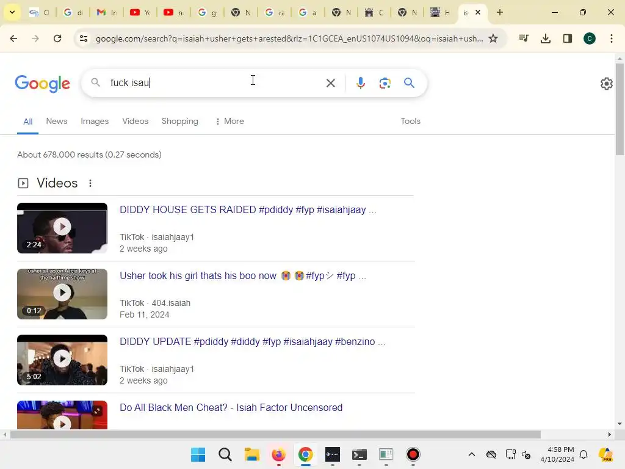The image size is (625, 469).
Task: Open Google quick settings gear
Action: pos(606,83)
